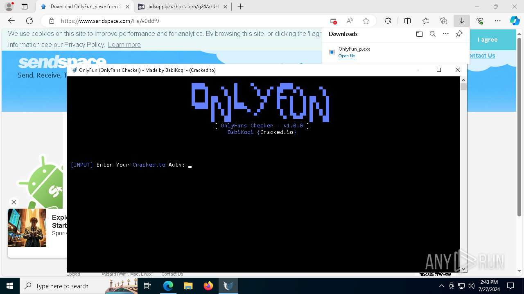Open split screen view icon
The image size is (524, 294).
pos(407,21)
